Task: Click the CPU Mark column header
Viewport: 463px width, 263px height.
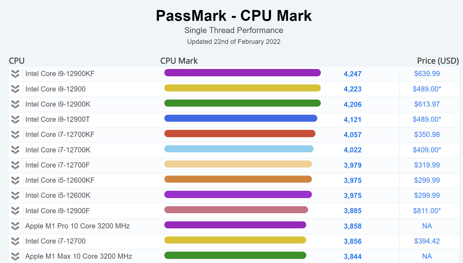Action: click(x=179, y=61)
